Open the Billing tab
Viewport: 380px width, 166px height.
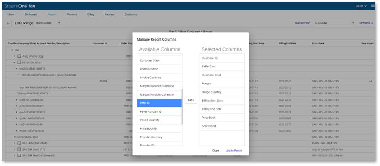click(x=91, y=14)
